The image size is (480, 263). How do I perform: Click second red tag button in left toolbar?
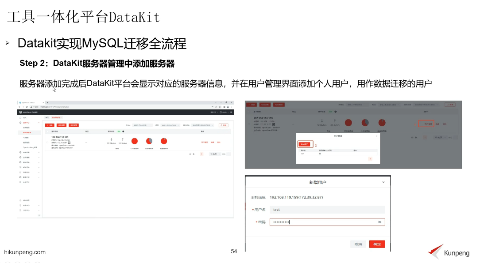click(x=61, y=125)
